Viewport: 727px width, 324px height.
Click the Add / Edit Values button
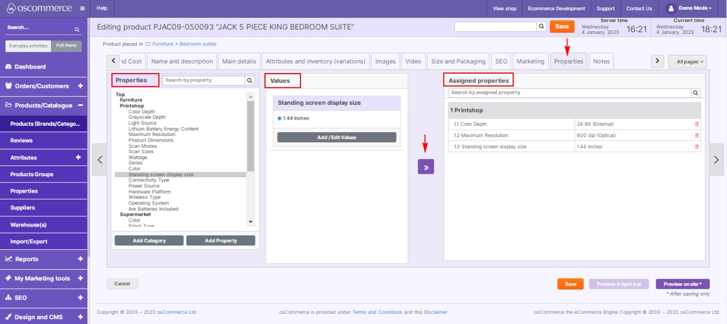(336, 138)
